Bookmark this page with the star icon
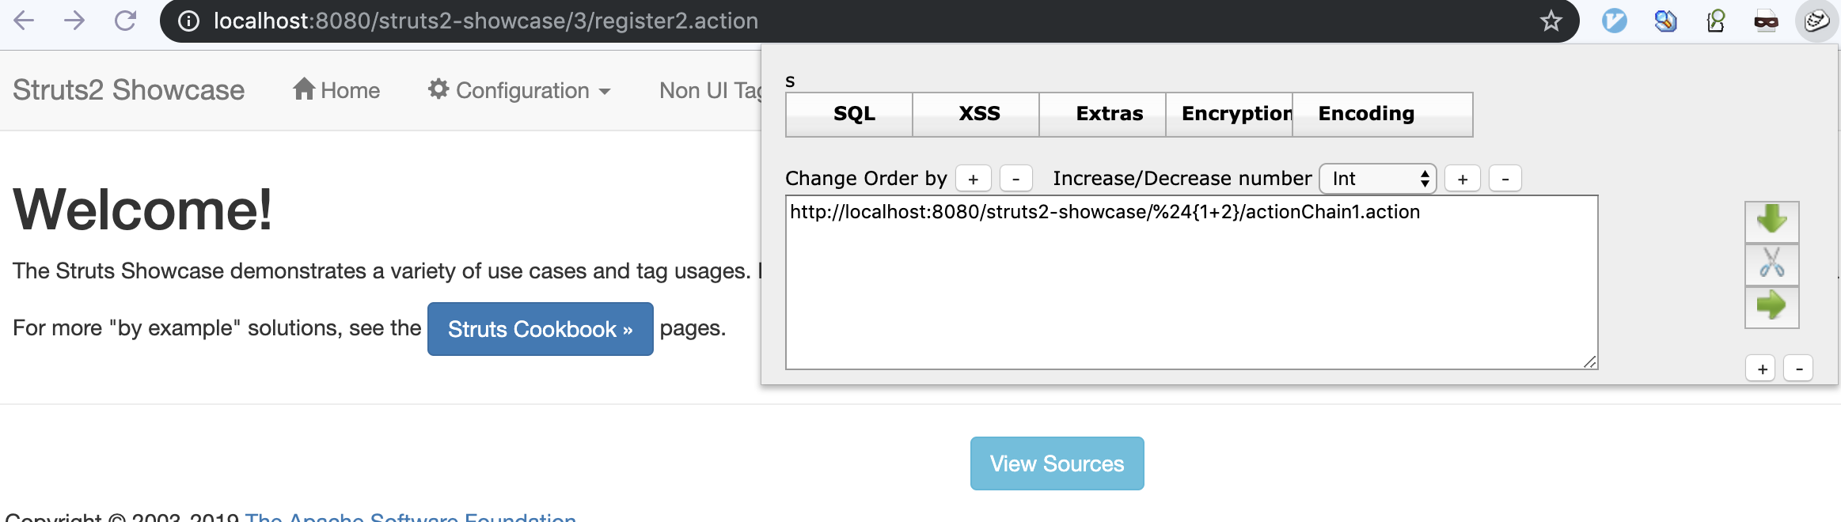This screenshot has height=522, width=1841. click(x=1551, y=21)
